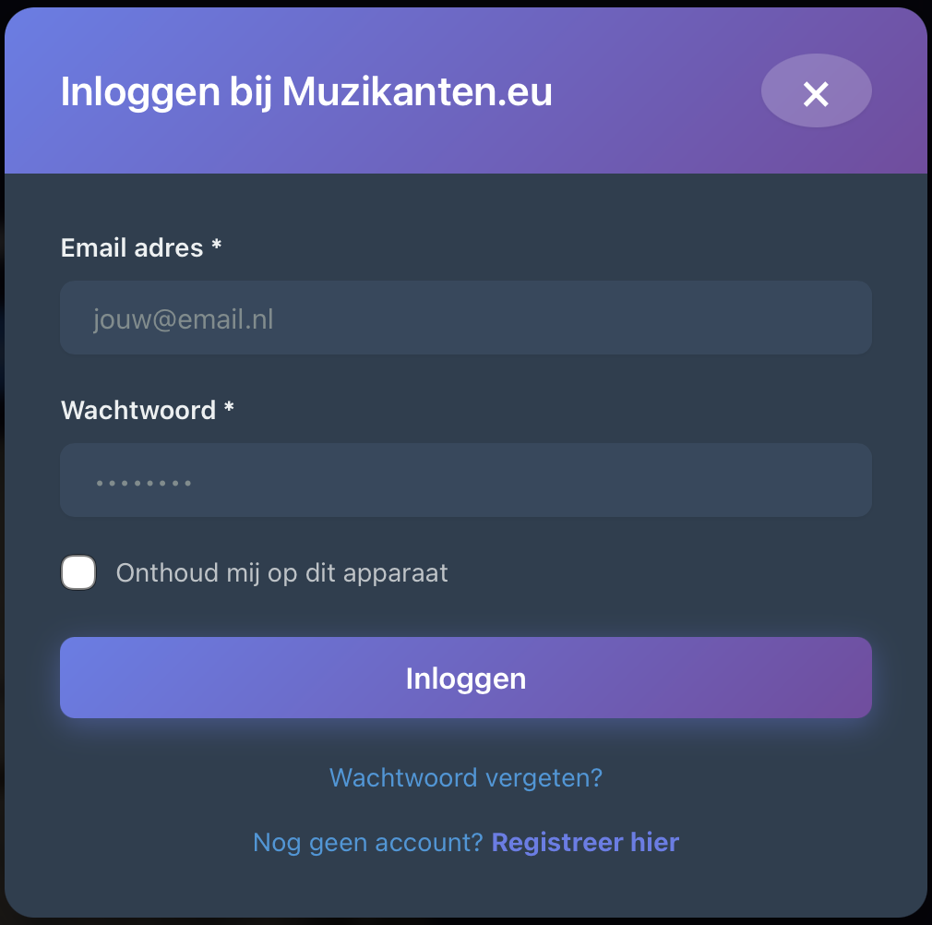The width and height of the screenshot is (932, 925).
Task: Click the jouw@email.nl placeholder text
Action: (183, 320)
